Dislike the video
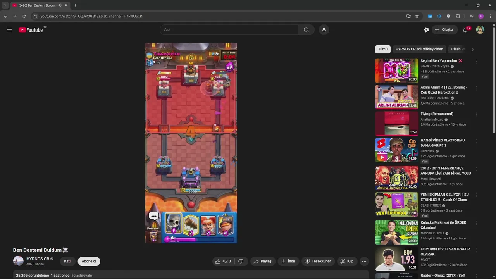 (x=241, y=262)
